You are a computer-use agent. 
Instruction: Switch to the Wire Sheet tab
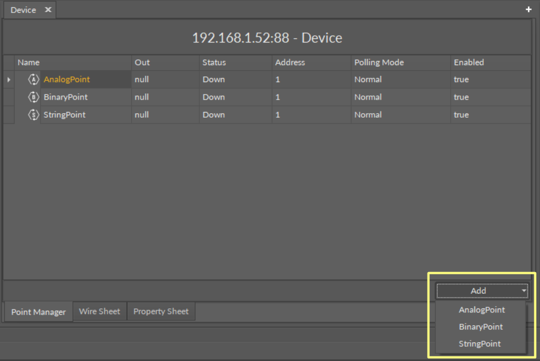(x=99, y=311)
